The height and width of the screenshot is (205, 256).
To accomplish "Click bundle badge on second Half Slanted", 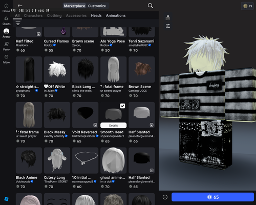I will 152,170.
